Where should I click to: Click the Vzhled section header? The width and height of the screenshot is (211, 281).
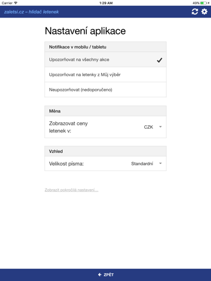(x=105, y=151)
